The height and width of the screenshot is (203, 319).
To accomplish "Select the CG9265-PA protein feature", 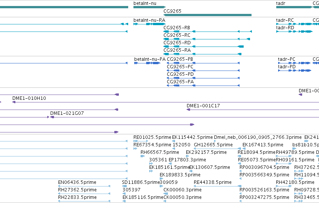I will coord(203,86).
